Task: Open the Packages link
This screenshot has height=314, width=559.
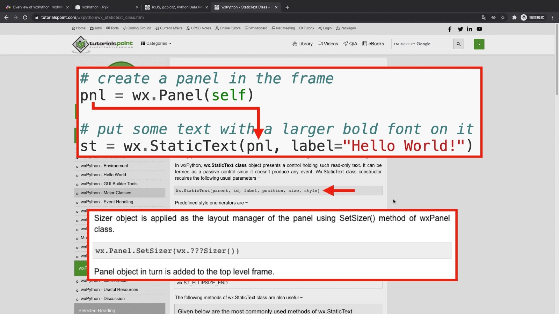Action: point(346,28)
